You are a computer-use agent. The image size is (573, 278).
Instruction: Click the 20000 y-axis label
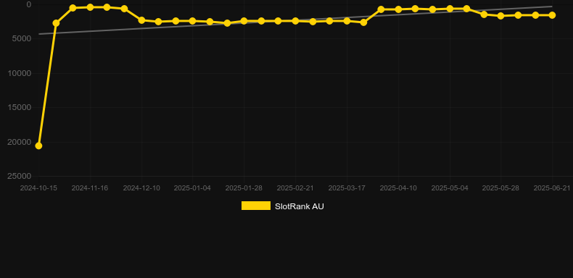20,142
